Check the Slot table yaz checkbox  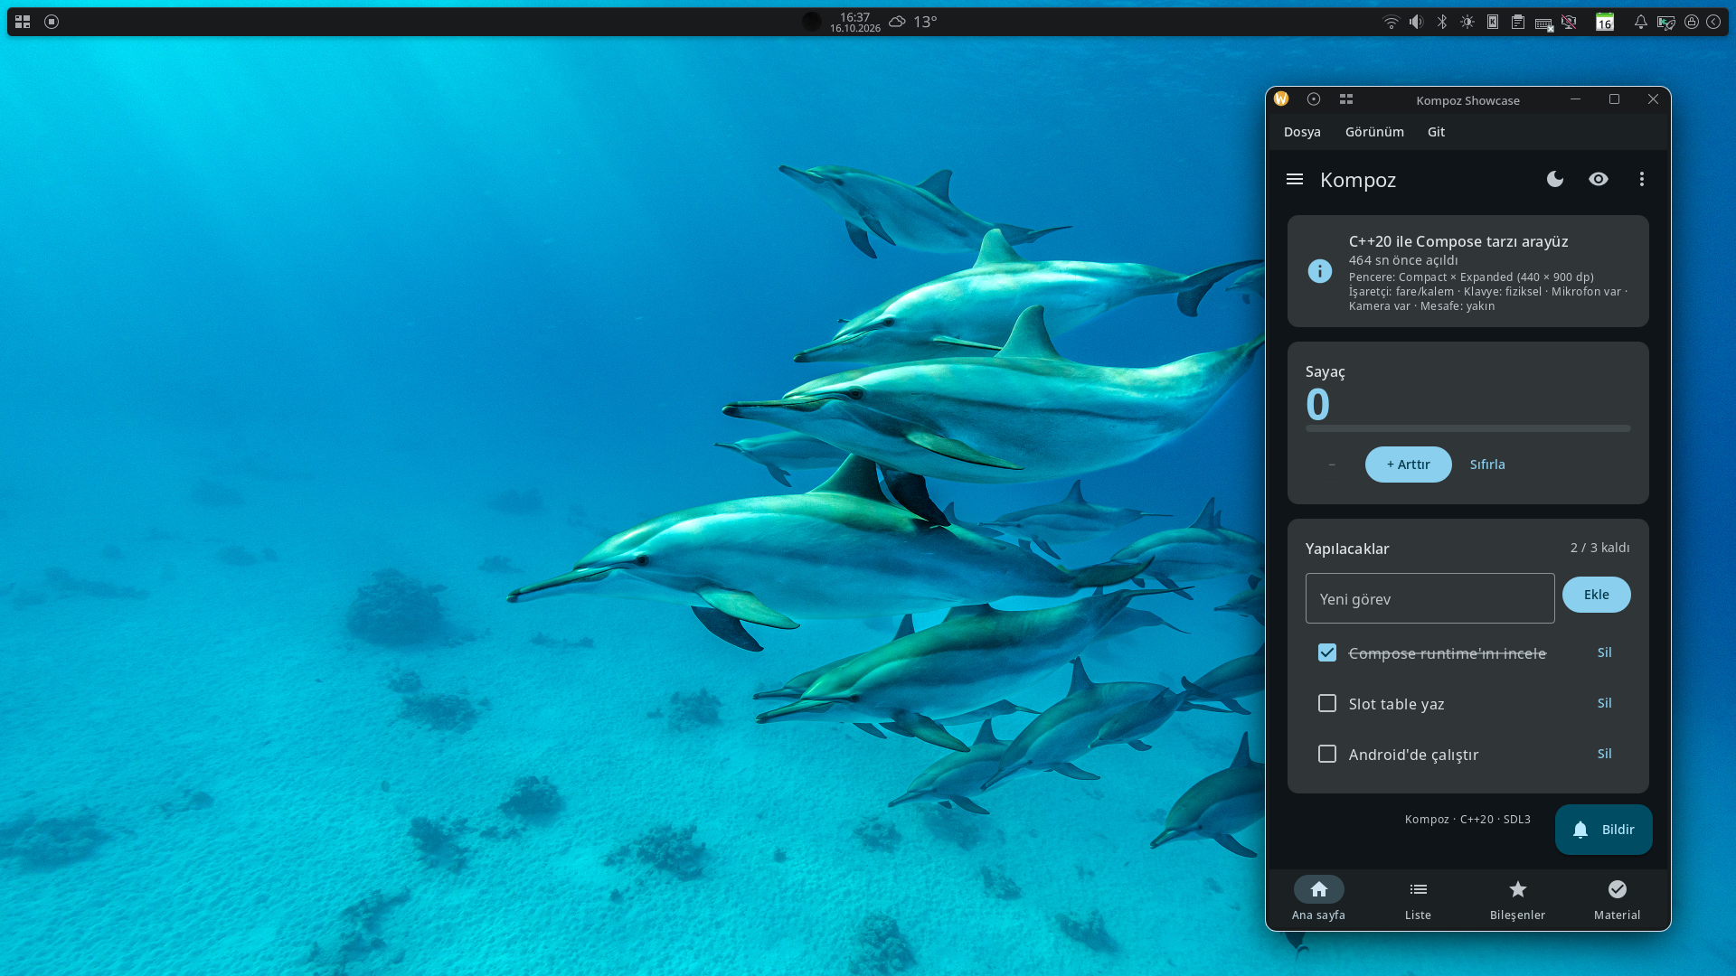[1327, 703]
